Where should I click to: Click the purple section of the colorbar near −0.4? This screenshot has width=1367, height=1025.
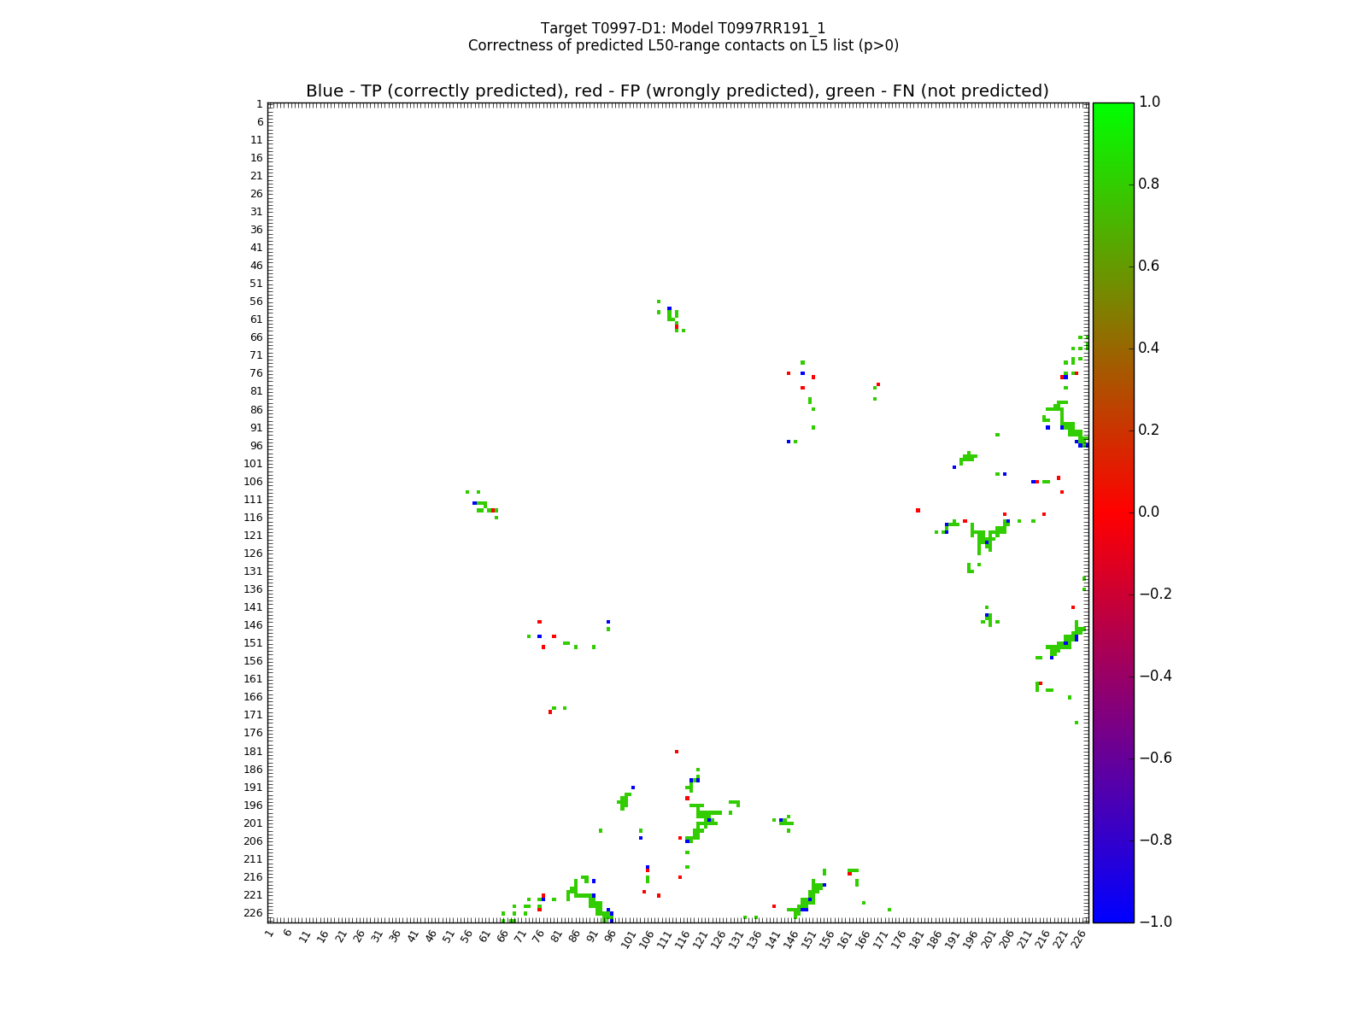point(1112,676)
